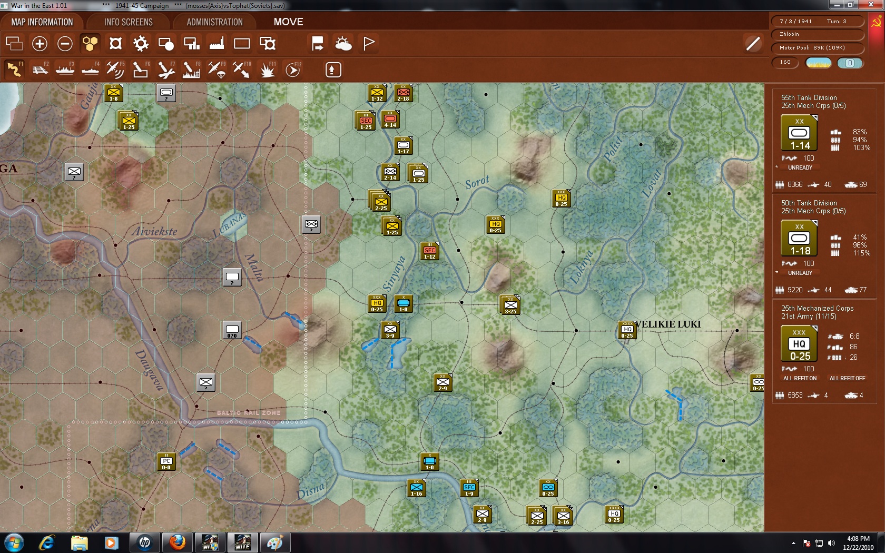Click the 25th Mechanized Corps title
Image resolution: width=885 pixels, height=553 pixels.
(x=817, y=308)
